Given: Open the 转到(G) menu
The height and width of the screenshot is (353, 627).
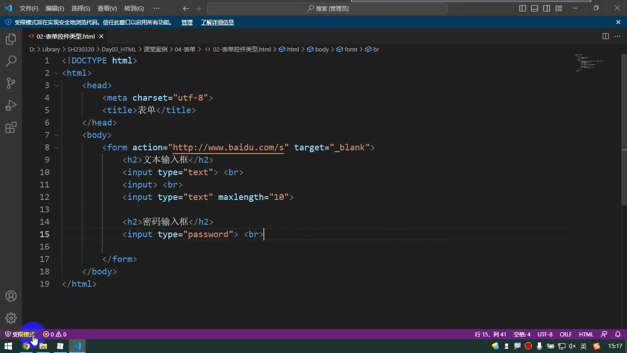Looking at the screenshot, I should point(134,8).
